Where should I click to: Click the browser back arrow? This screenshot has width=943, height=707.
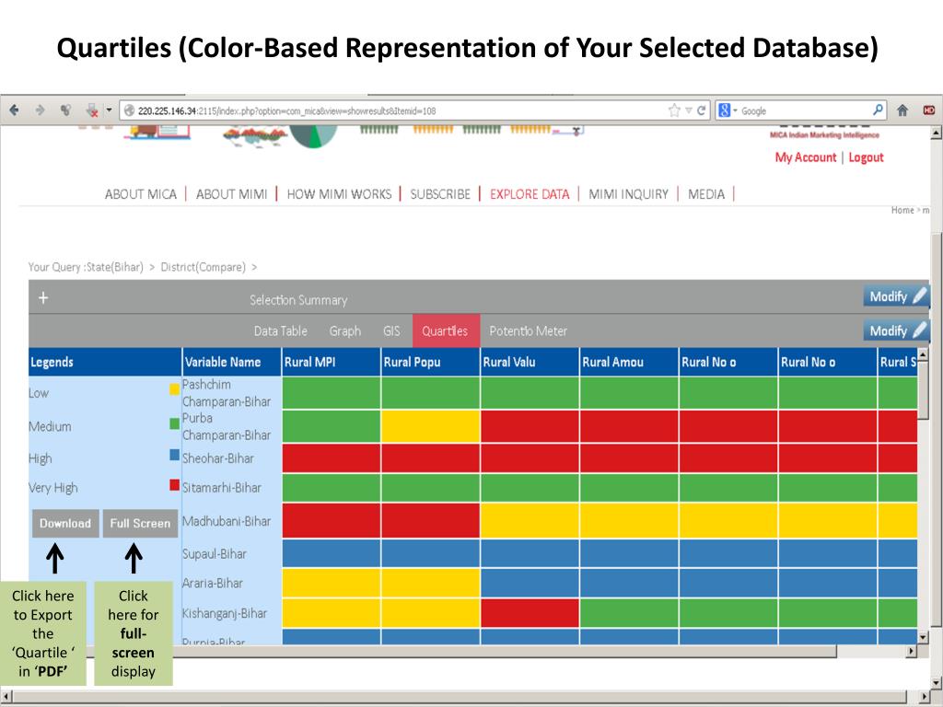pos(14,110)
